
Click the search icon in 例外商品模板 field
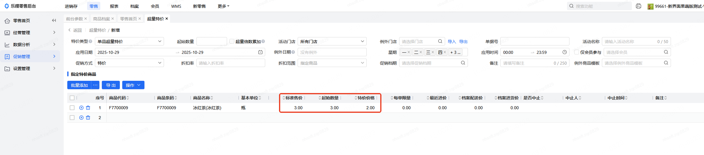click(666, 63)
